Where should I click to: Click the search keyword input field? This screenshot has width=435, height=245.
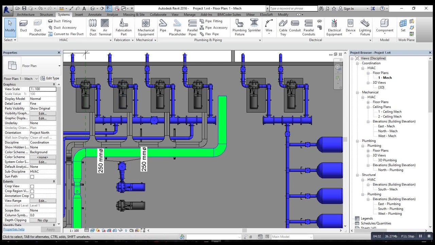(x=293, y=9)
